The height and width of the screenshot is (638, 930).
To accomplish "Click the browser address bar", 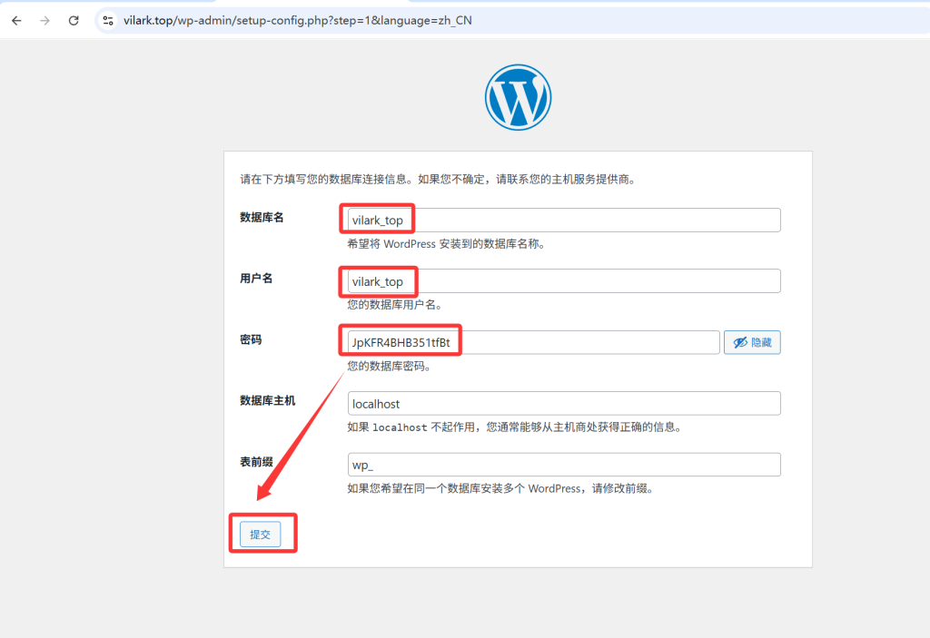I will (363, 20).
